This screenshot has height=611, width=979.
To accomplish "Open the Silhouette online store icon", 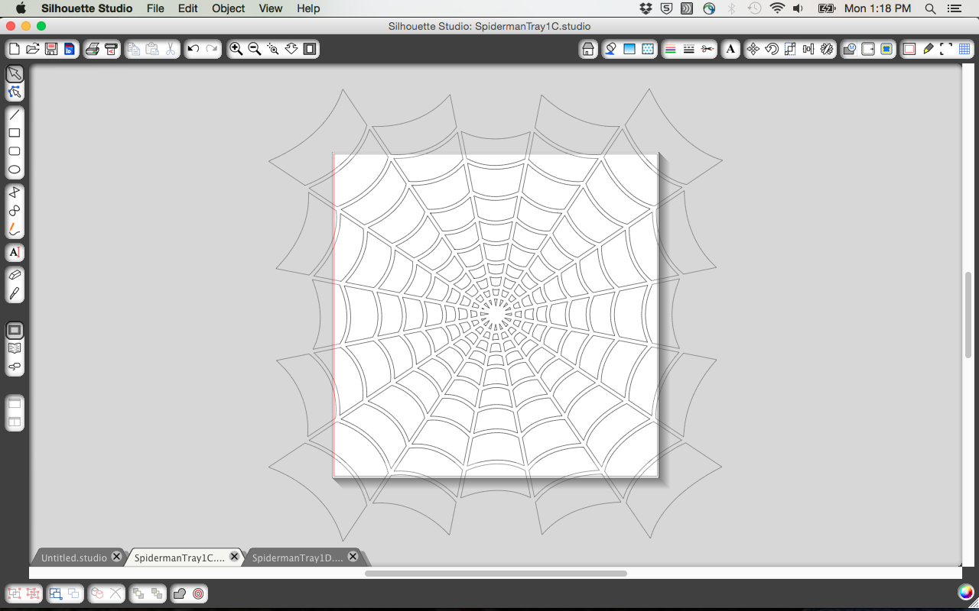I will point(588,49).
